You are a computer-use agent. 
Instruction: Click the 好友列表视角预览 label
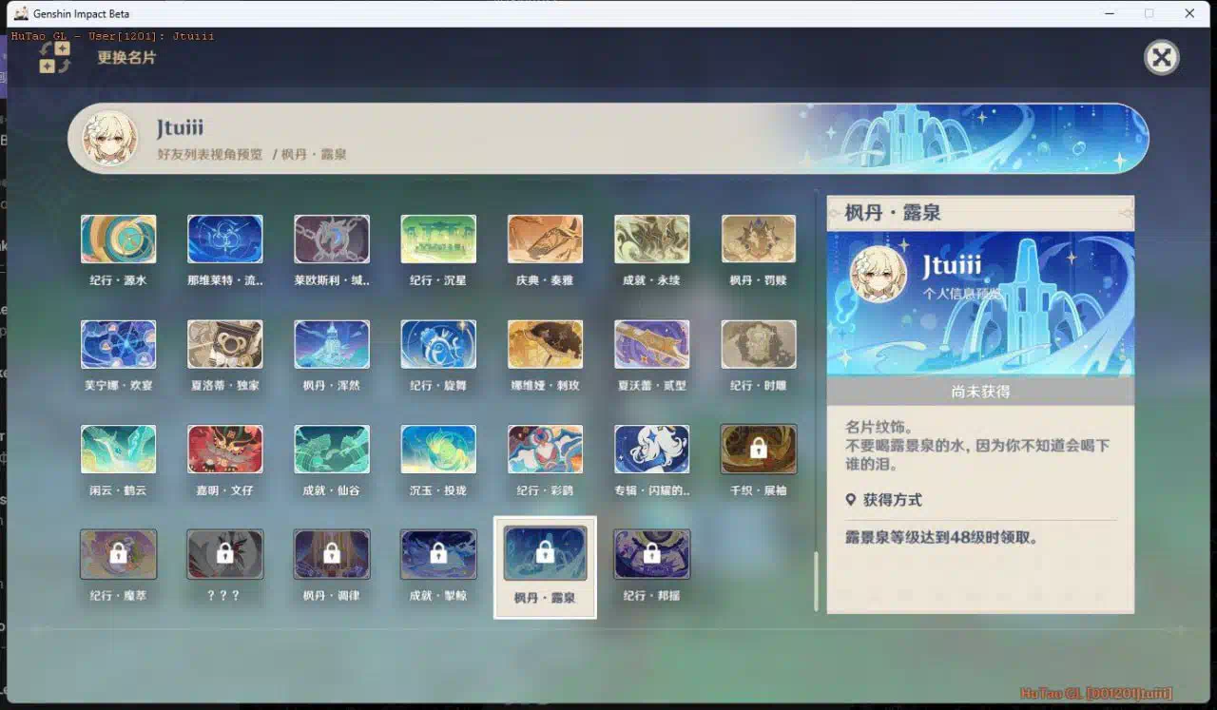coord(210,153)
